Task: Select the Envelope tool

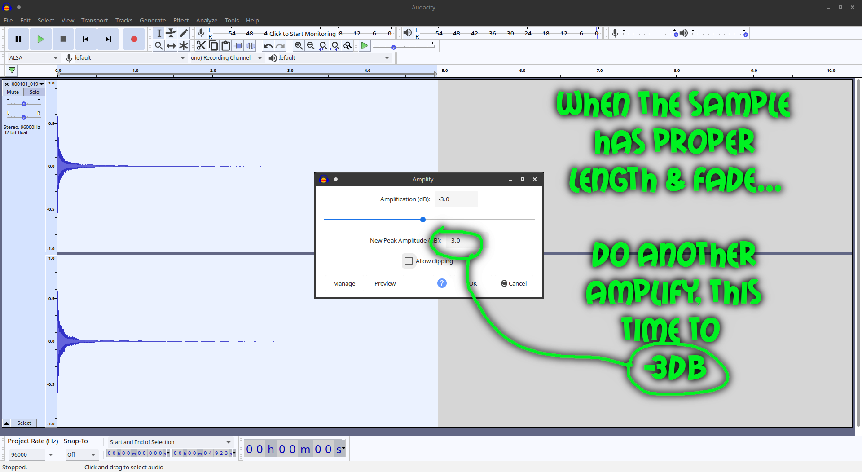Action: (x=171, y=33)
